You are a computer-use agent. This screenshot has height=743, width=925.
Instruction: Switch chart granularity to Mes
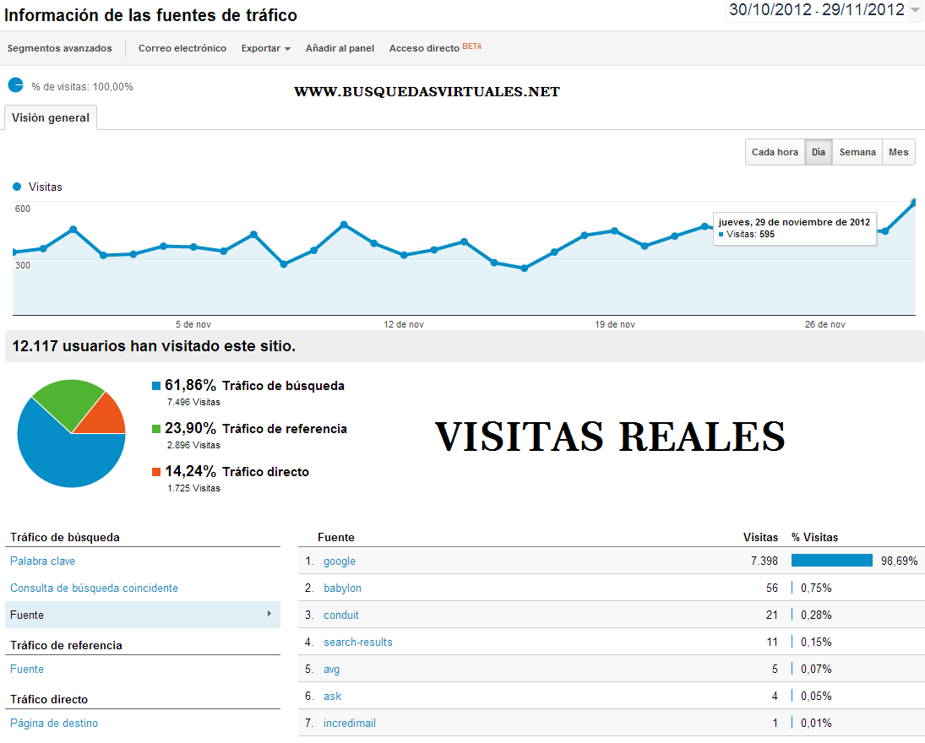899,152
